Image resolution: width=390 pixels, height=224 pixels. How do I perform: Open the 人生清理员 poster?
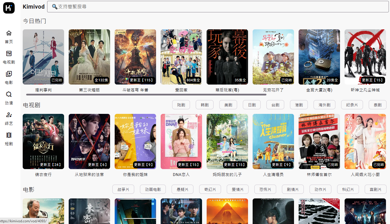273,141
